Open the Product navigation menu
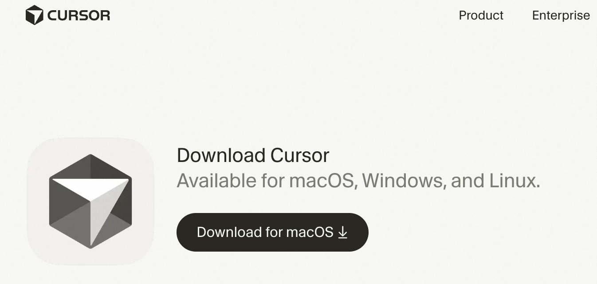597x284 pixels. point(481,15)
